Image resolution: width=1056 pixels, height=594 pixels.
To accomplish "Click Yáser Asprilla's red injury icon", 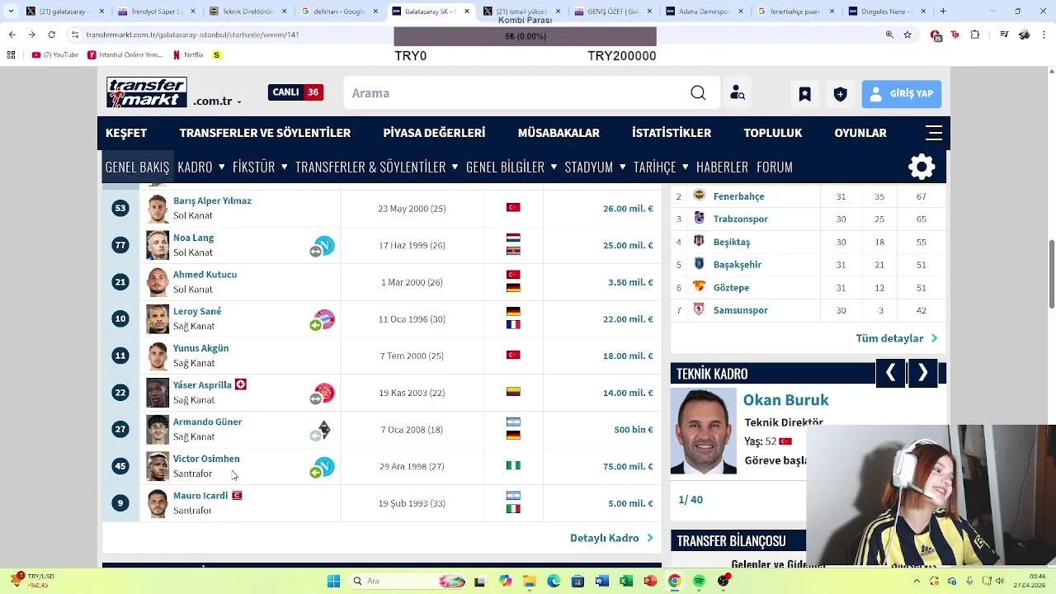I will tap(241, 384).
